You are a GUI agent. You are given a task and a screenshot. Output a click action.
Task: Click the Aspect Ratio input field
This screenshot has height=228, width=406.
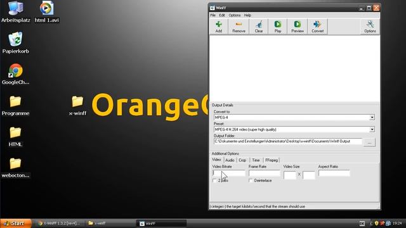click(x=334, y=173)
